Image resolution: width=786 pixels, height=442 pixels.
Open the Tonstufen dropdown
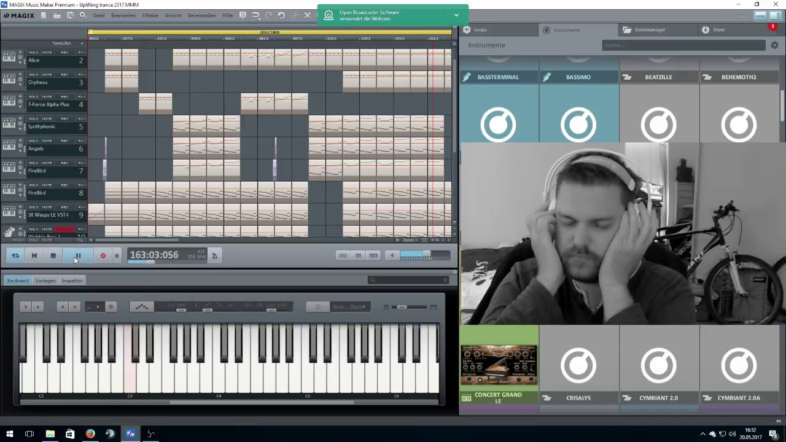click(68, 43)
